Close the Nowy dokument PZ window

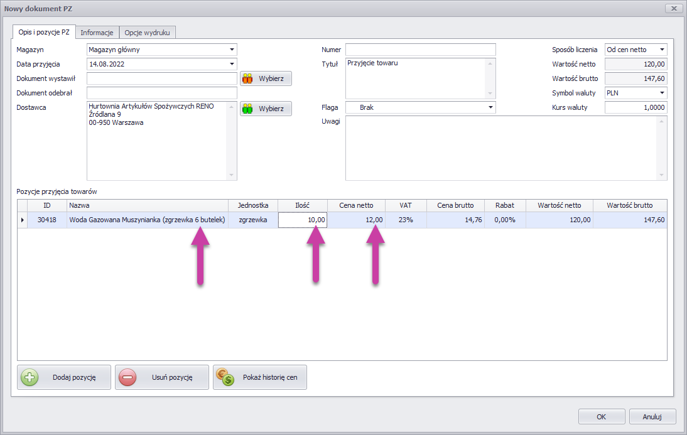click(x=674, y=8)
